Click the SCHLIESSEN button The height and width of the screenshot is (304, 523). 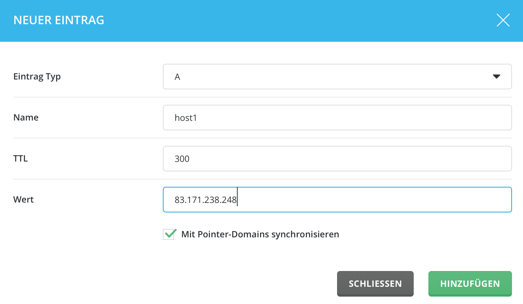pos(375,283)
